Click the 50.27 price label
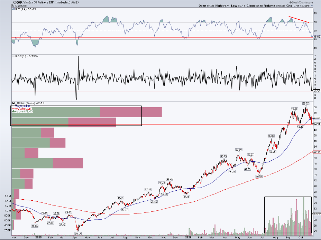 (x=250, y=155)
